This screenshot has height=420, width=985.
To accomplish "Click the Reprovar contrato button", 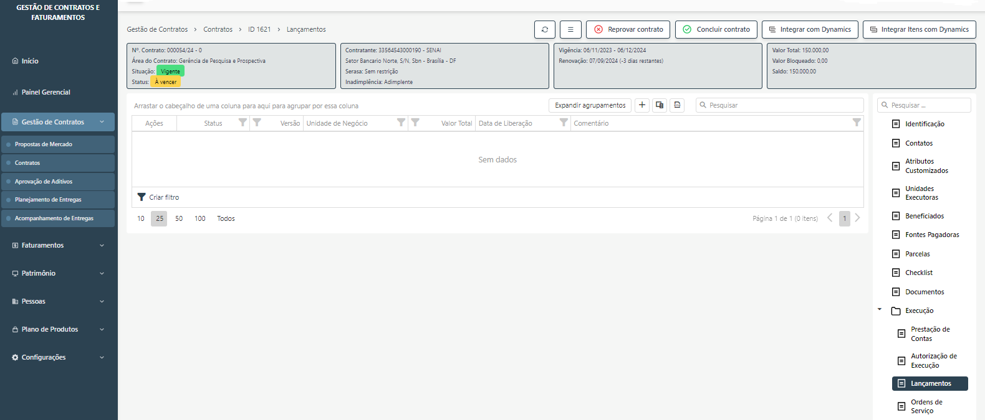I will pyautogui.click(x=628, y=29).
